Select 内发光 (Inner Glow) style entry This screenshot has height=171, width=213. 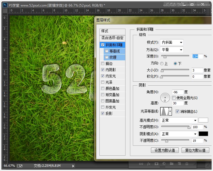click(x=110, y=76)
